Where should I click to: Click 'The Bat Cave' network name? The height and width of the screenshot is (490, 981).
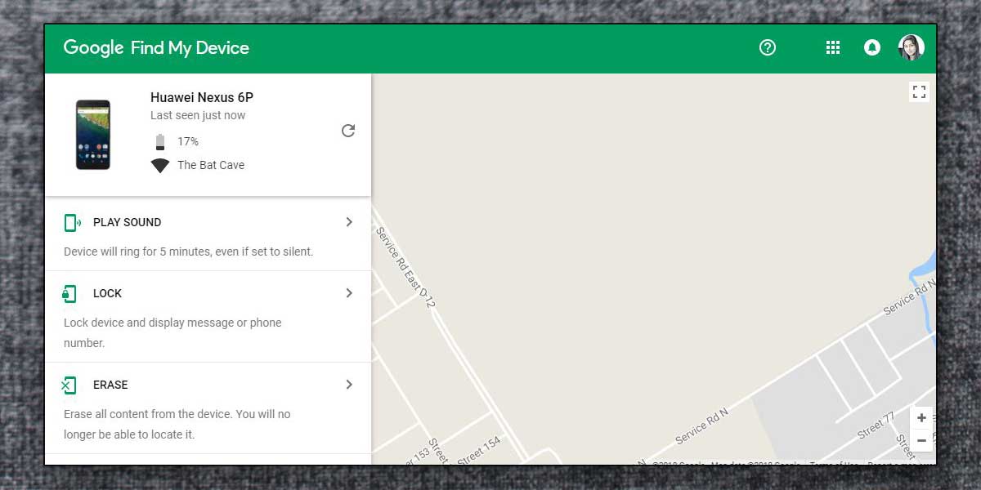(x=211, y=165)
